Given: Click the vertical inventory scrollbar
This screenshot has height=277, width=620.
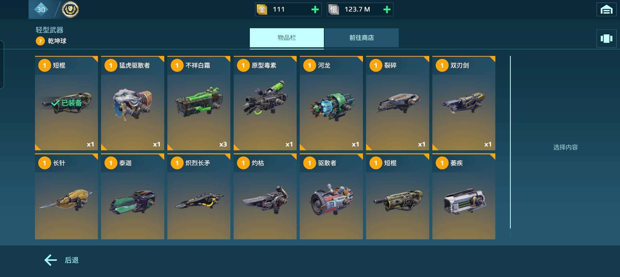Looking at the screenshot, I should pos(510,142).
